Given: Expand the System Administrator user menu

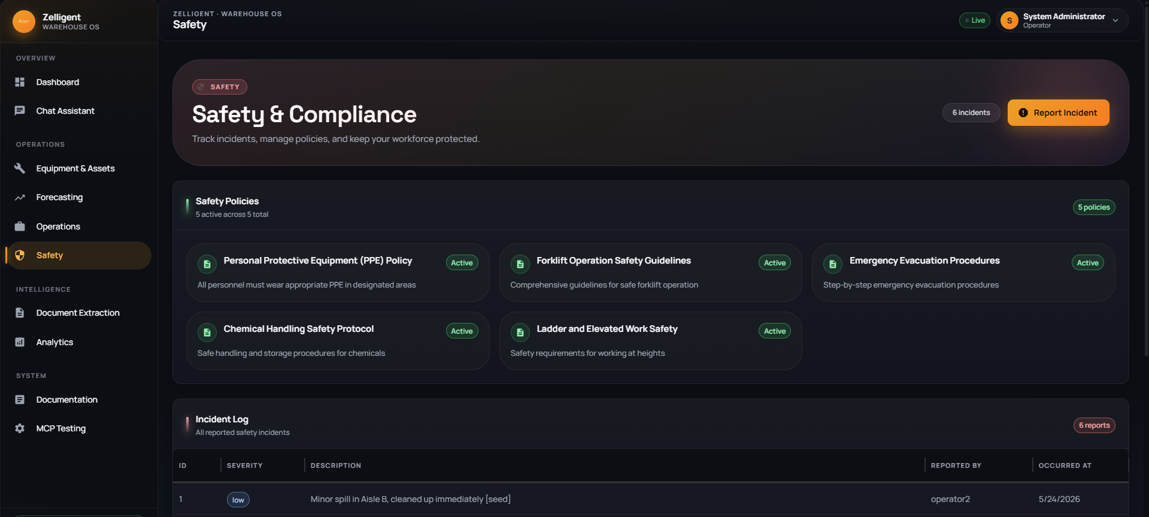Looking at the screenshot, I should pos(1062,20).
